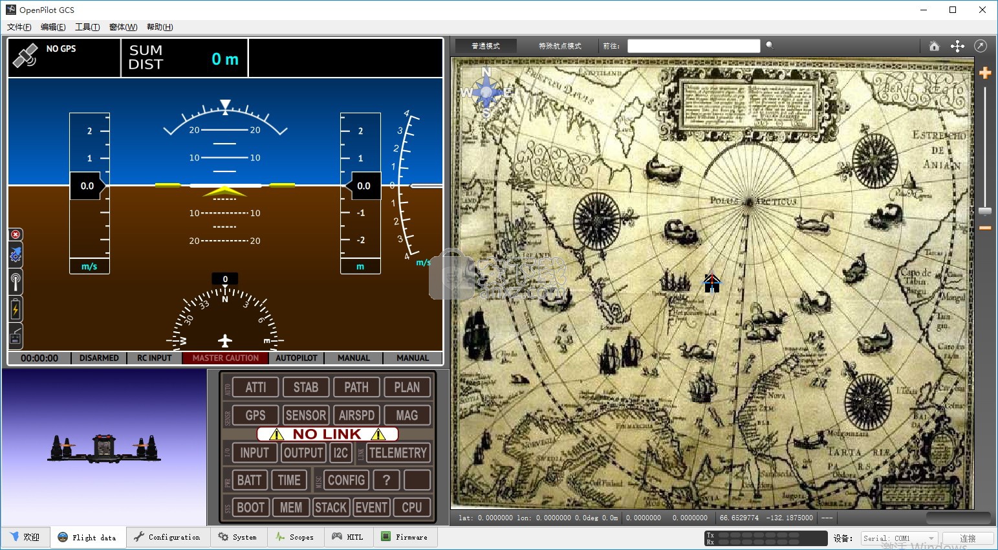Switch to the HITL tab
Image resolution: width=998 pixels, height=550 pixels.
(348, 537)
